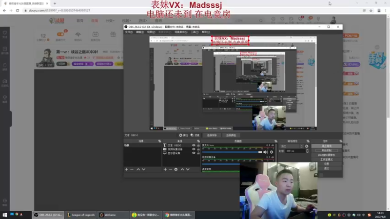Click the gift box icon in Douyu streamer toolbar
The width and height of the screenshot is (390, 219).
113,34
